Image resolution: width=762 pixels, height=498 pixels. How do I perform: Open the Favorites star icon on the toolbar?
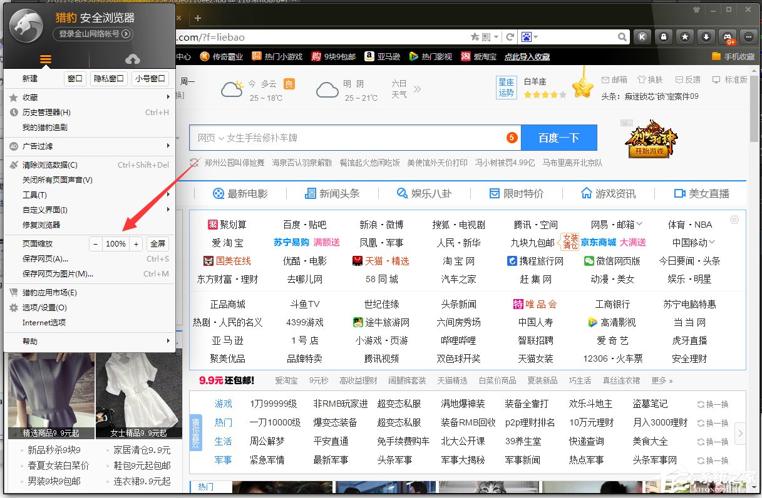tap(684, 37)
